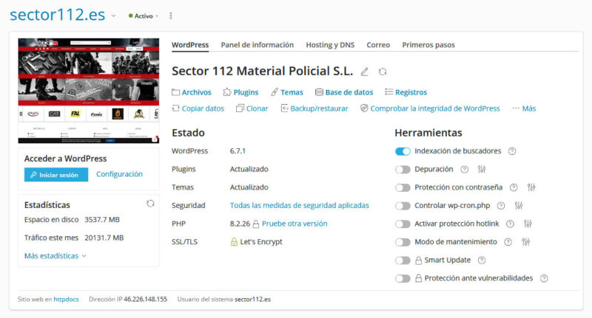Open Archivos file manager

(x=192, y=92)
